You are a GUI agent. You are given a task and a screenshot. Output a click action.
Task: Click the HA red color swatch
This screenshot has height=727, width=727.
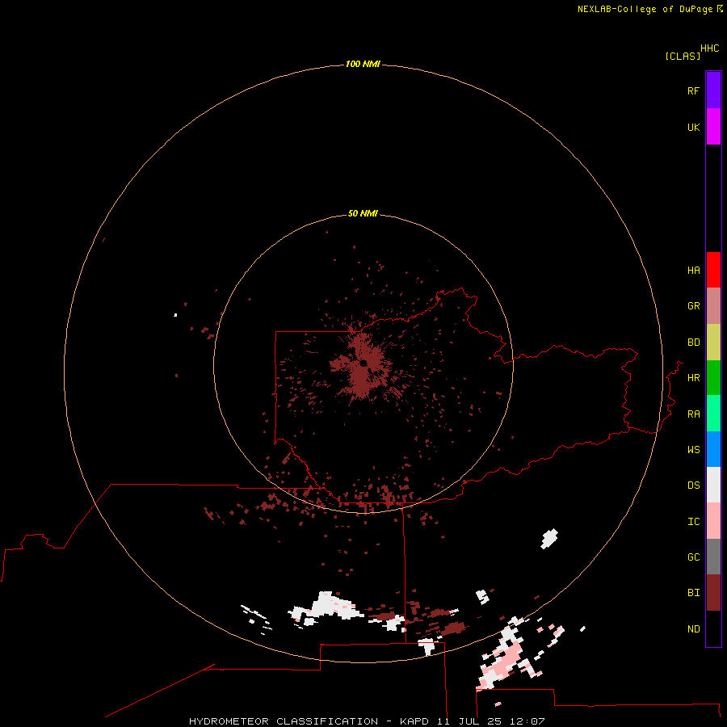click(713, 270)
